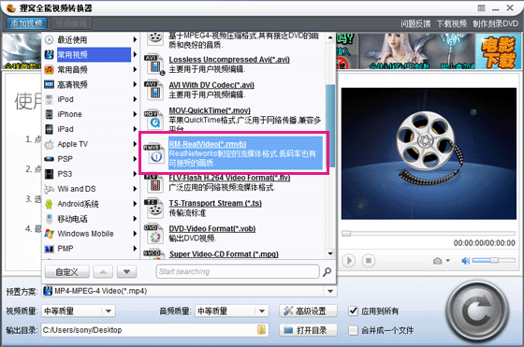The height and width of the screenshot is (347, 524).
Task: Select MOV-QuickTime(*.mov) format
Action: coord(210,110)
